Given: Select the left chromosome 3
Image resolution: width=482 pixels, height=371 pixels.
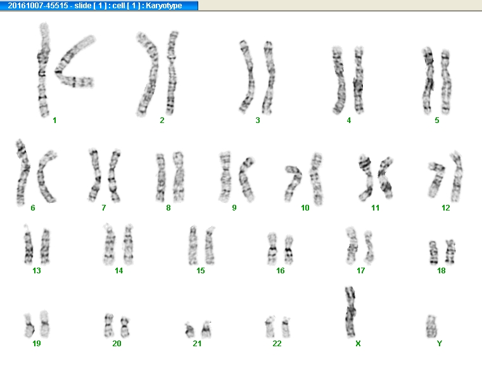Looking at the screenshot, I should [x=247, y=76].
